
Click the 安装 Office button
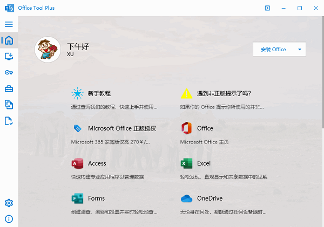pos(273,49)
